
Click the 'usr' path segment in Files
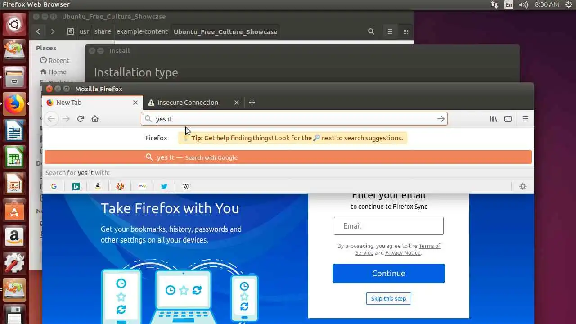coord(84,31)
